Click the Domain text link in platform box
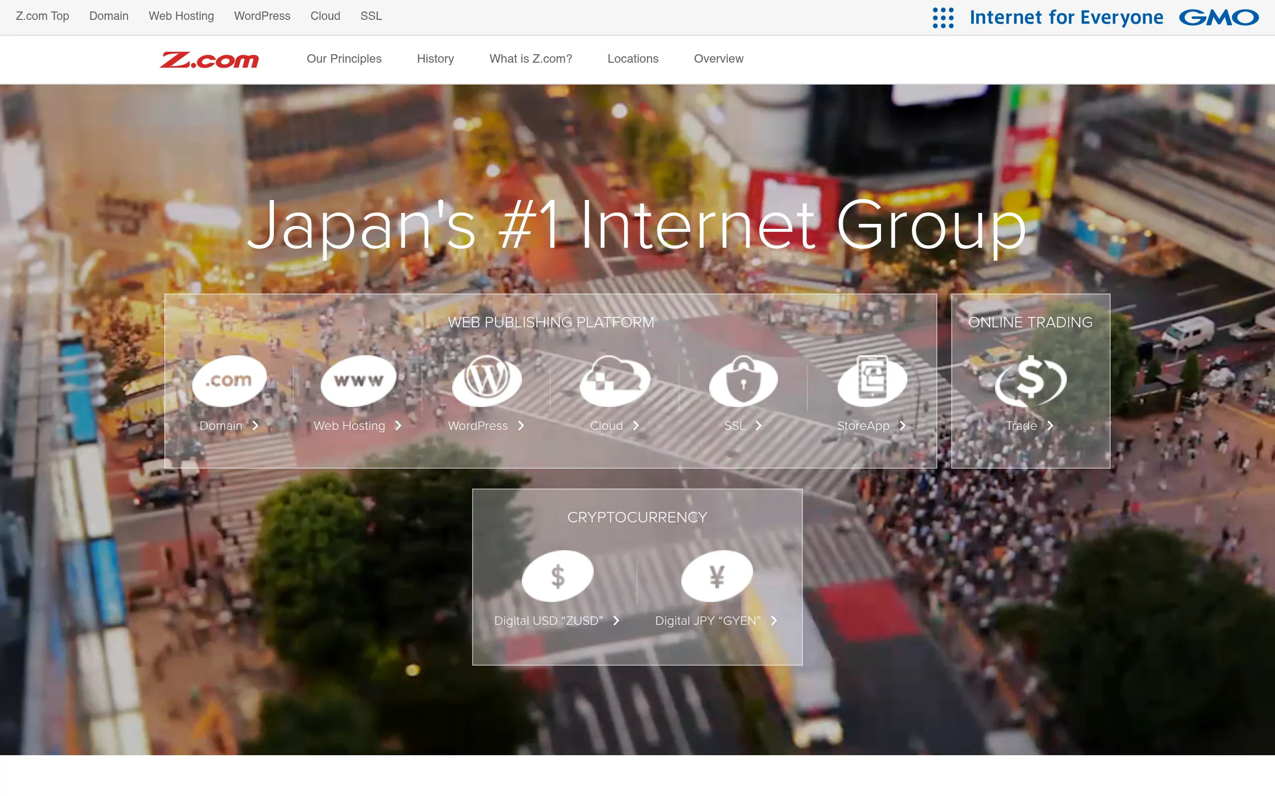 pos(221,425)
